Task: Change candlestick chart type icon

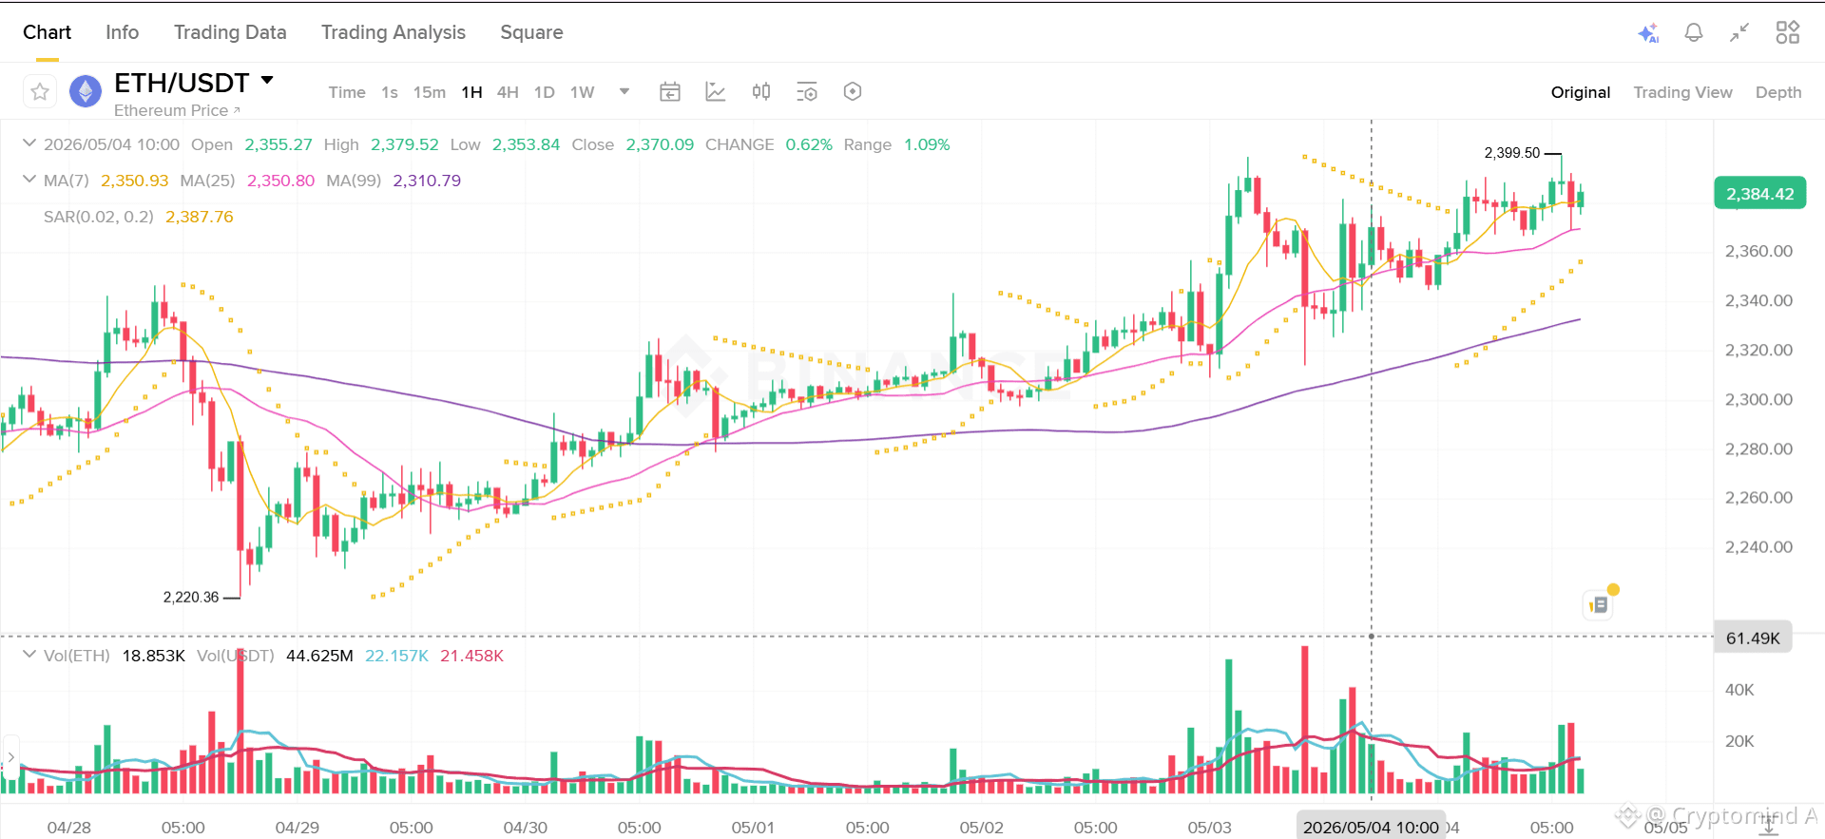Action: pyautogui.click(x=761, y=92)
